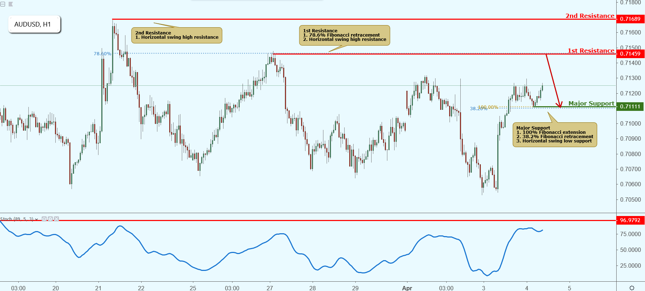Select the 2nd Resistance callout note

click(177, 35)
